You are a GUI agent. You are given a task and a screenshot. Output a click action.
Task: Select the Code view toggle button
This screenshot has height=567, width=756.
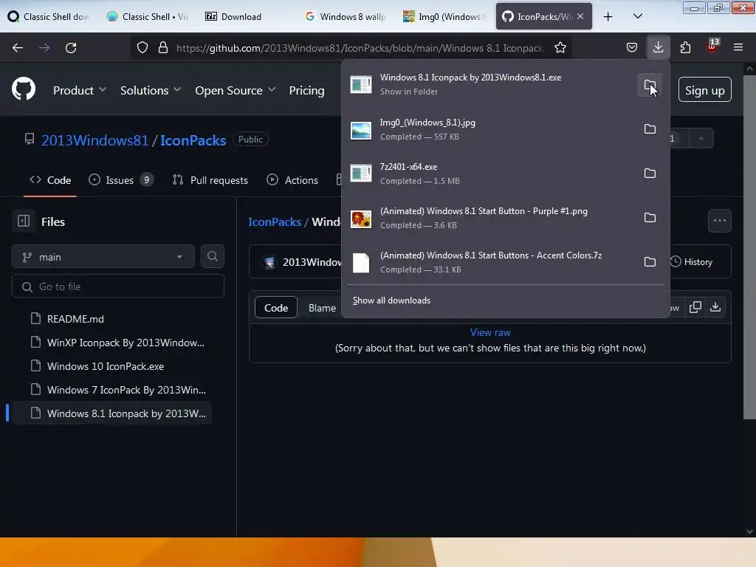click(x=276, y=308)
